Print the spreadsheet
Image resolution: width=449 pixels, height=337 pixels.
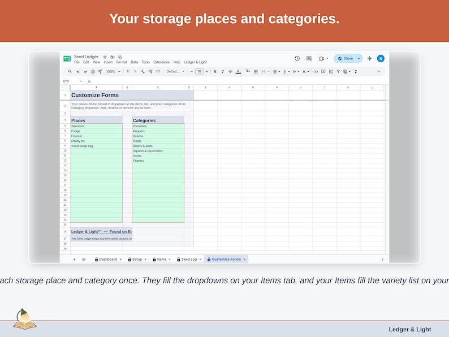pyautogui.click(x=93, y=72)
